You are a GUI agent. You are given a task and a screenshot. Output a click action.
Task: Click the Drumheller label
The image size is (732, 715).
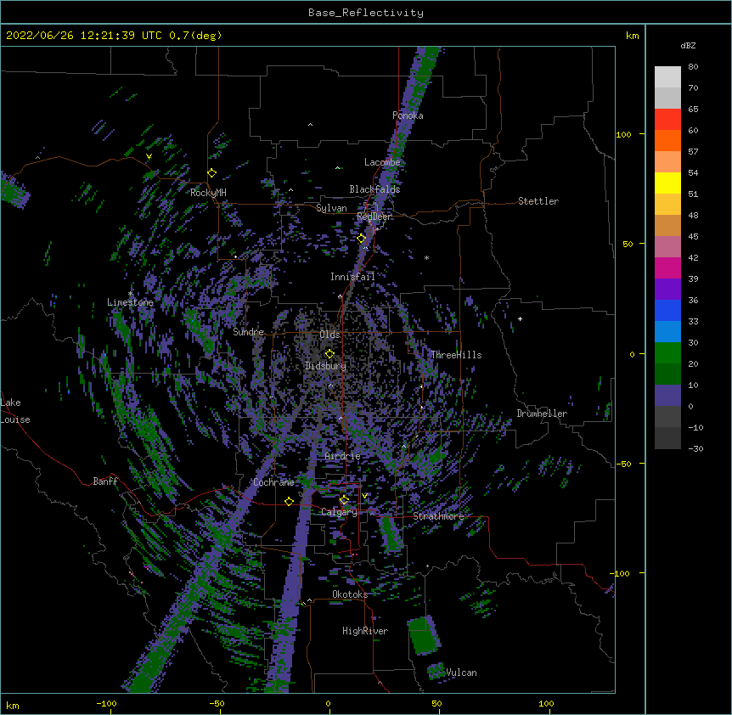[x=542, y=414]
